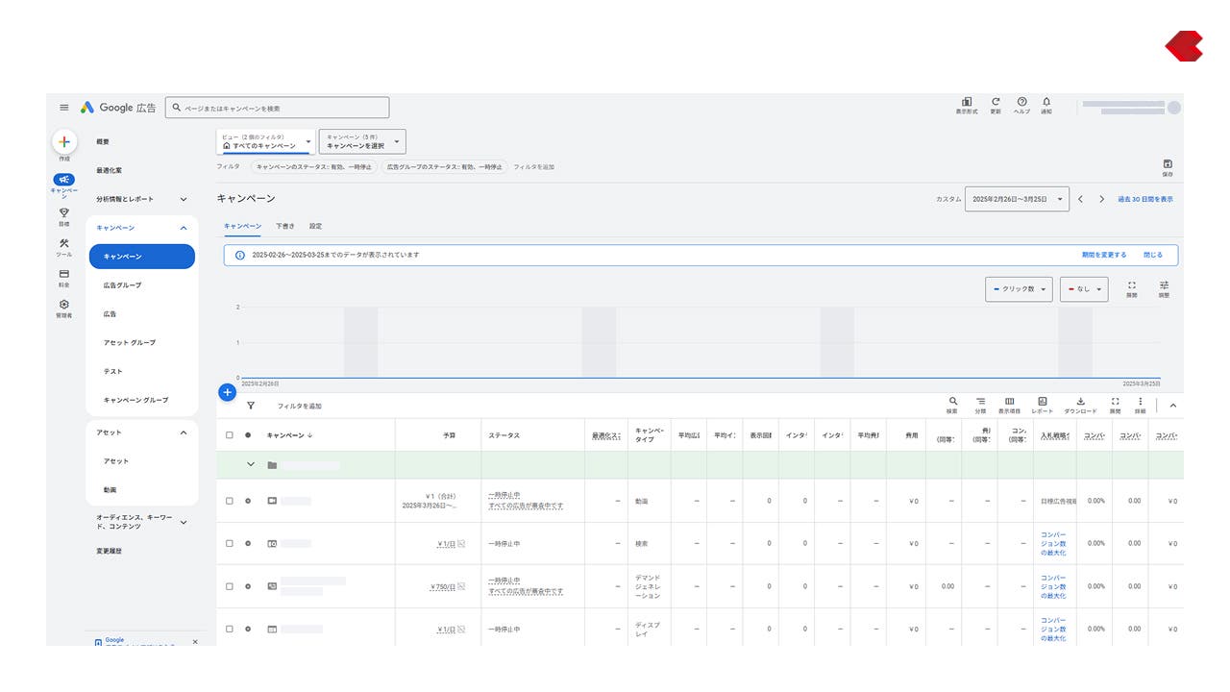
Task: Open the ツール wrench icon
Action: (x=64, y=243)
